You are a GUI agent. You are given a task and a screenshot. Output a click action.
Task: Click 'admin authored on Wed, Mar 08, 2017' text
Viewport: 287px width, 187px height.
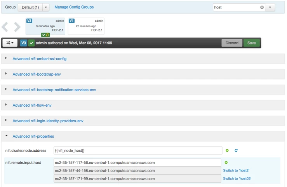point(74,43)
